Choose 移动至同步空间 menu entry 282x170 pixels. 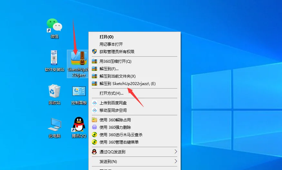coord(134,110)
